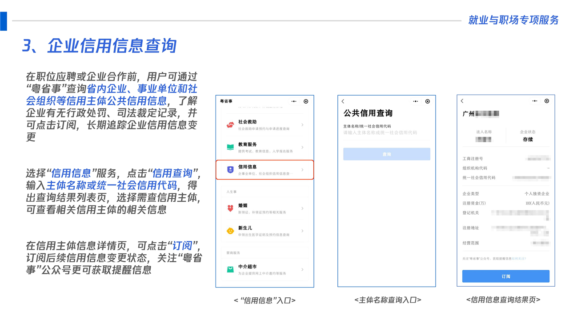Click the 组织机构代码 row label

[475, 168]
